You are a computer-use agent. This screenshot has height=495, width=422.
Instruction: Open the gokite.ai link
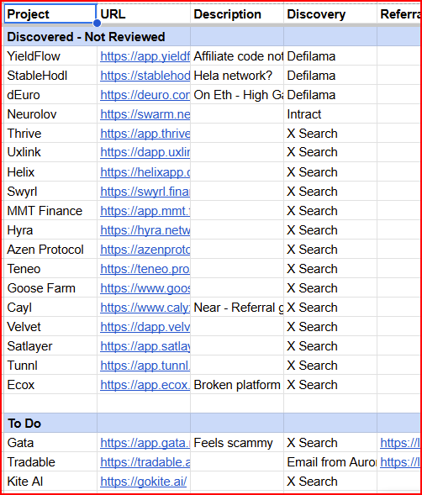pyautogui.click(x=144, y=482)
